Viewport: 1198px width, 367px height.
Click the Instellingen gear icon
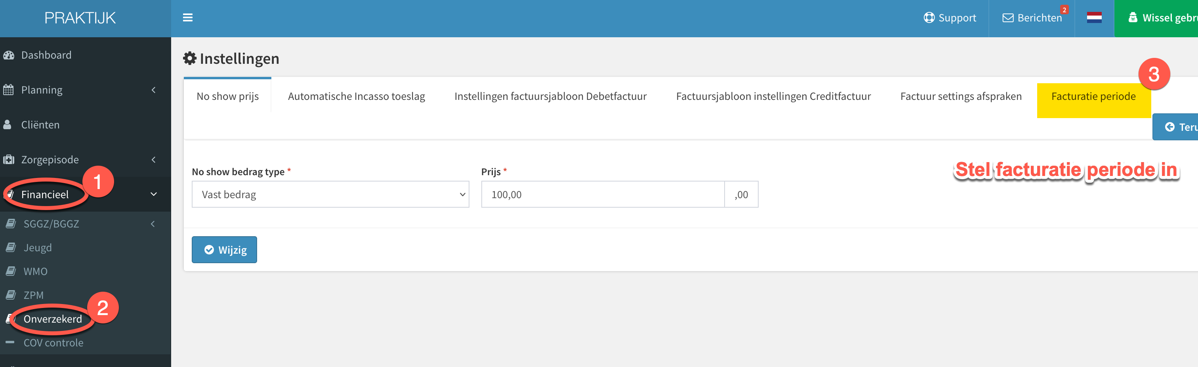point(190,58)
